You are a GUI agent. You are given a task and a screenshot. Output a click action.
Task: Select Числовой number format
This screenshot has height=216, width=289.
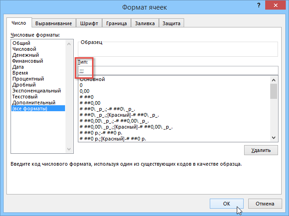pos(38,49)
